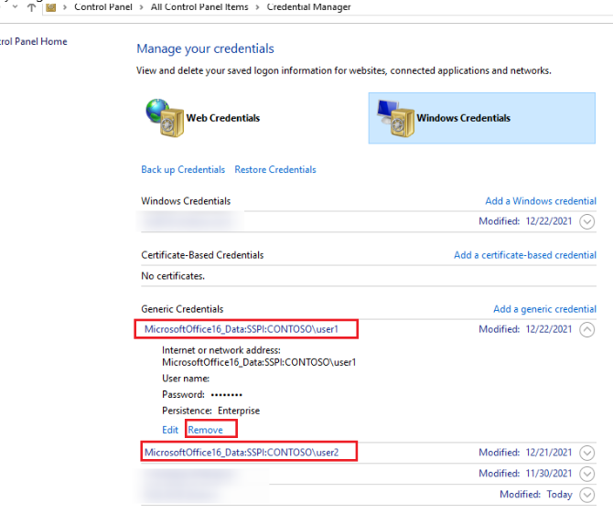Click the masked Password value
Image resolution: width=613 pixels, height=513 pixels.
pos(227,395)
